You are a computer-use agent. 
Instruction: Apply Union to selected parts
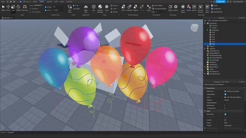tap(123, 8)
